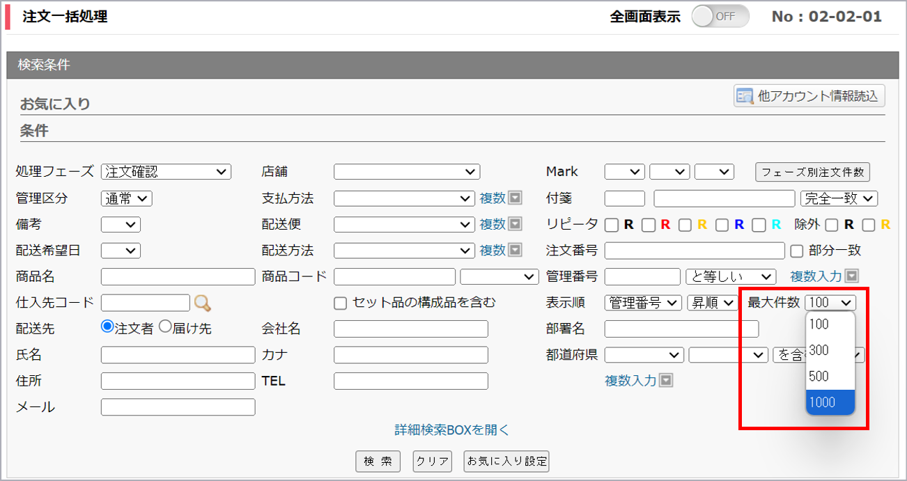Open the 配送希望日 dropdown

(121, 251)
